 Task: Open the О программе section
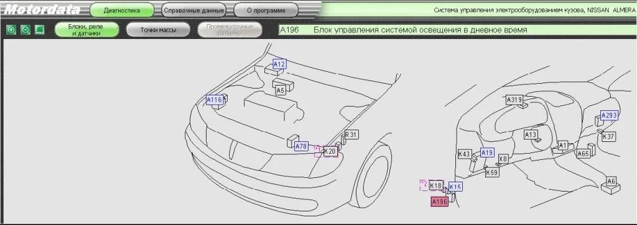point(266,10)
